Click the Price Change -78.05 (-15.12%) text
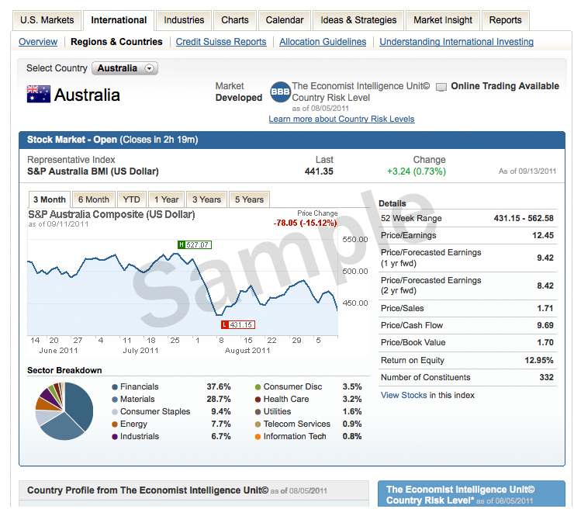574x523 pixels. (x=305, y=223)
